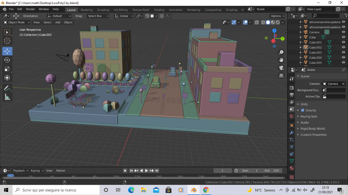
Task: Switch to the Sculpting workspace tab
Action: click(103, 10)
